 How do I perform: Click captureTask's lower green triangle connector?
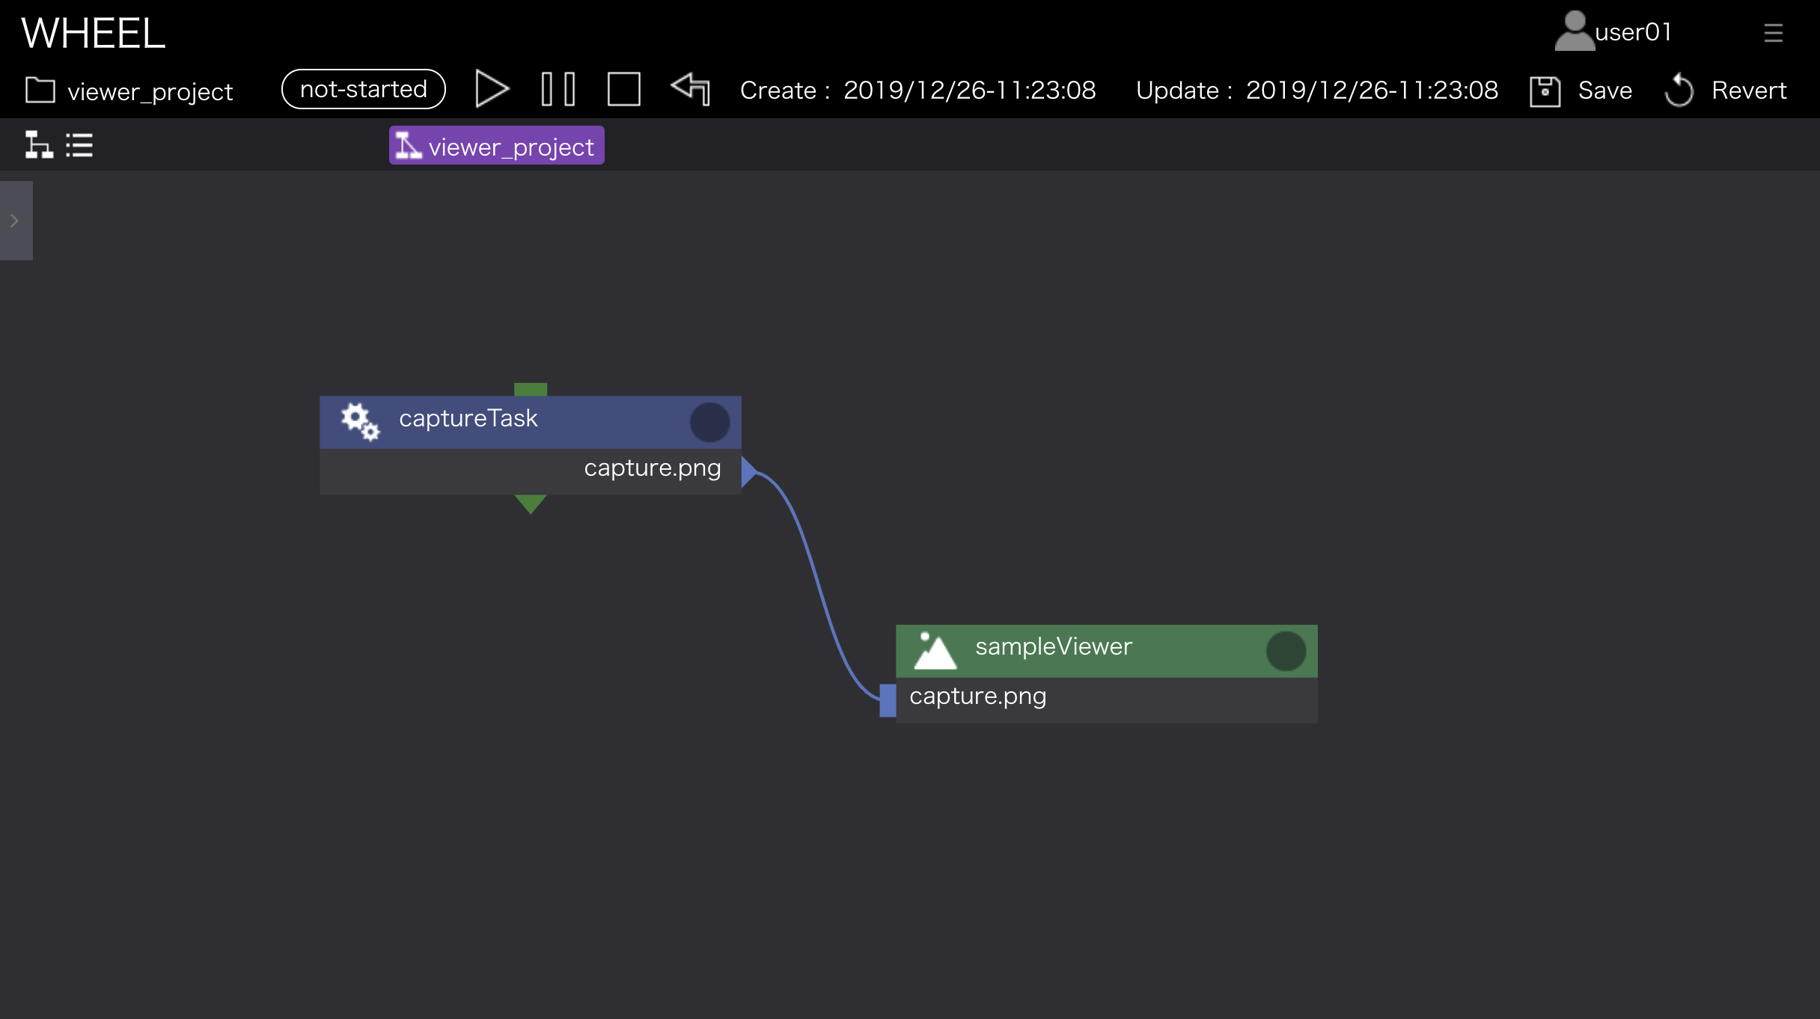click(x=531, y=503)
